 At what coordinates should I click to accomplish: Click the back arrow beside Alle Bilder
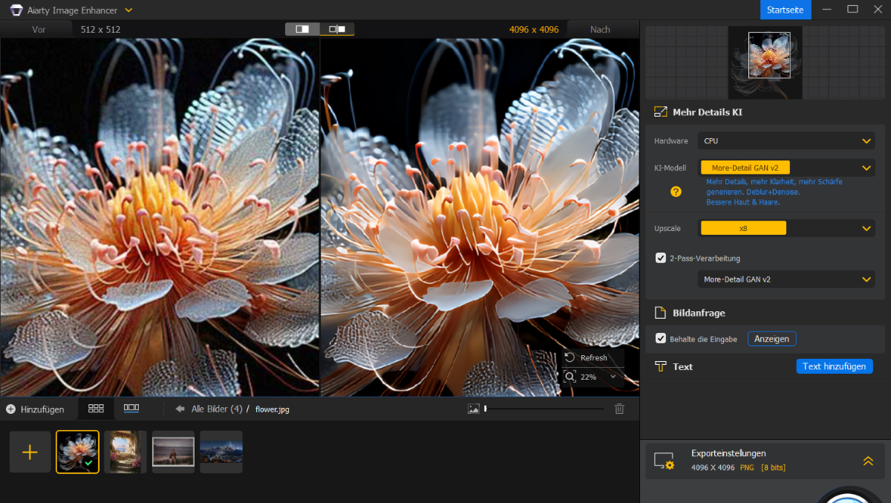tap(180, 409)
